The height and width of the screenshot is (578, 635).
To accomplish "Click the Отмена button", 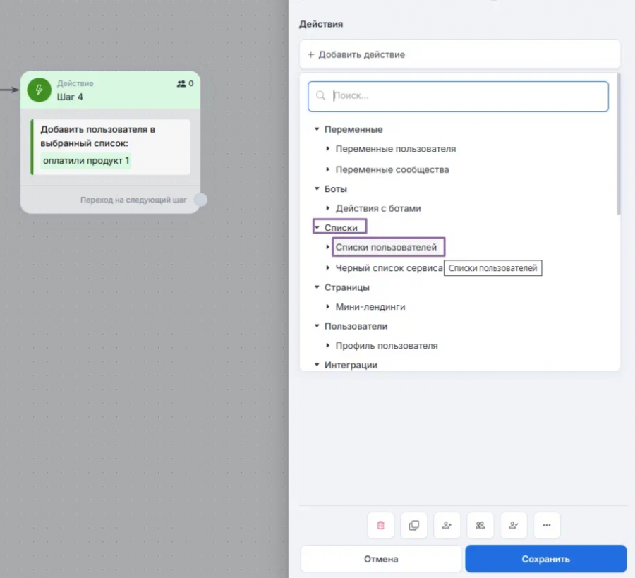I will tap(381, 559).
